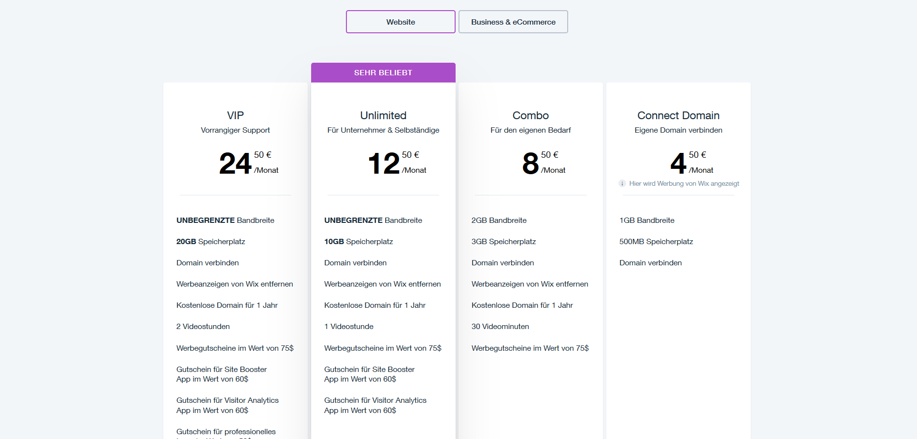Click the SEHR BELIEBT banner
The height and width of the screenshot is (439, 917).
[x=383, y=72]
